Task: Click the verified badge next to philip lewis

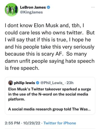Action: click(37, 83)
